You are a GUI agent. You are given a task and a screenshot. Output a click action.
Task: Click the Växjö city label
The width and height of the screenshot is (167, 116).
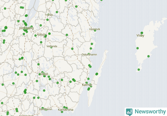(44, 74)
